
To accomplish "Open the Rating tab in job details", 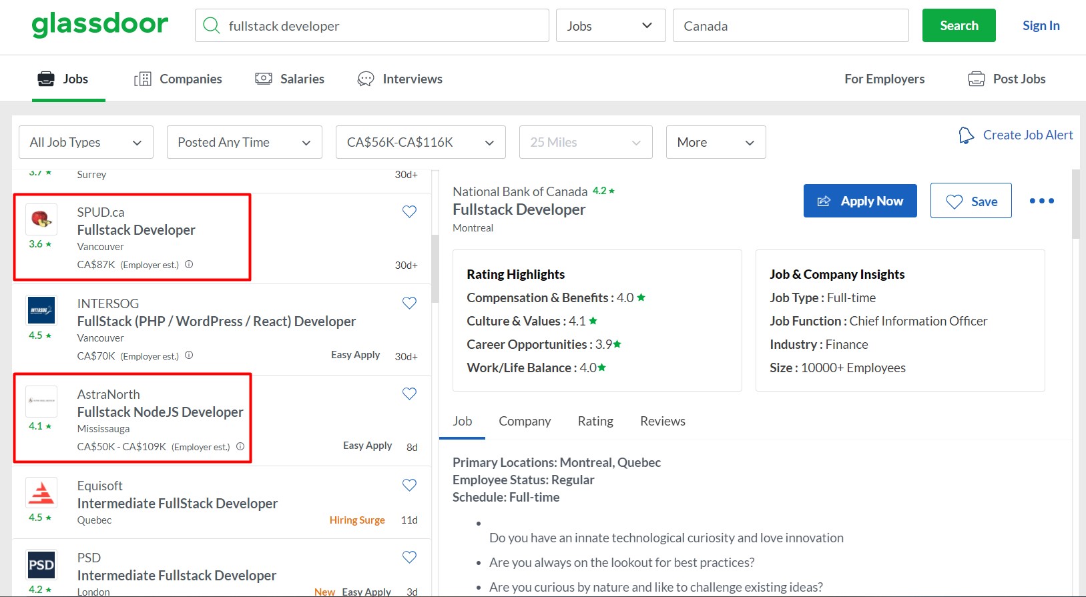I will click(595, 421).
